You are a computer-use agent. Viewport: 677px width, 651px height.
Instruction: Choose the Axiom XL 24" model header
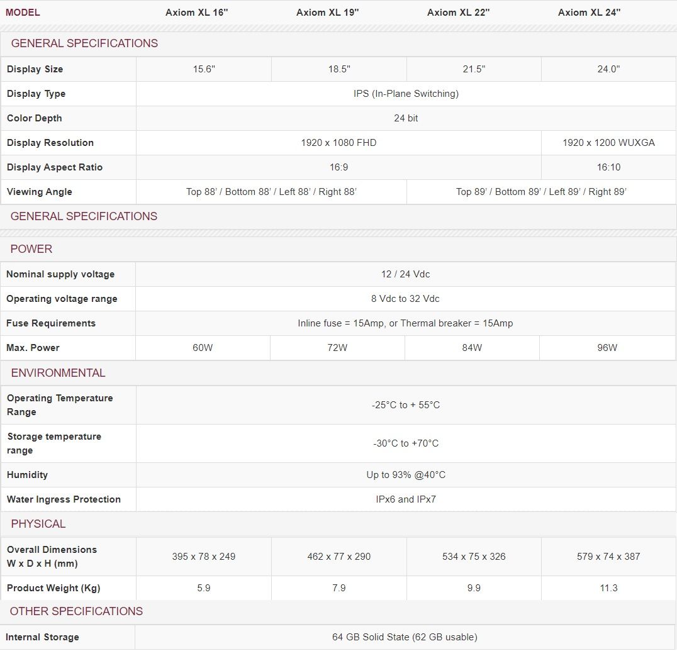pyautogui.click(x=590, y=13)
